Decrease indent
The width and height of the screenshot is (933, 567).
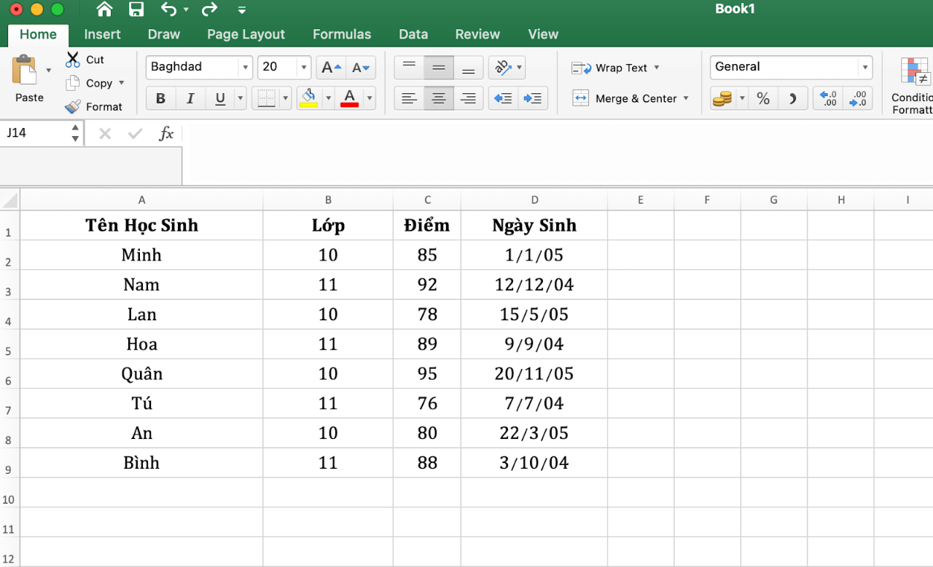click(503, 98)
